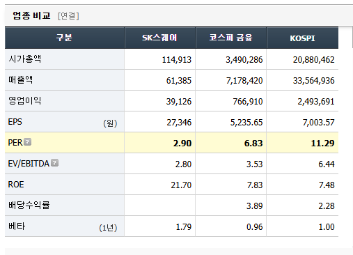Select 코스피 금융 ROE value 7.83

click(255, 185)
